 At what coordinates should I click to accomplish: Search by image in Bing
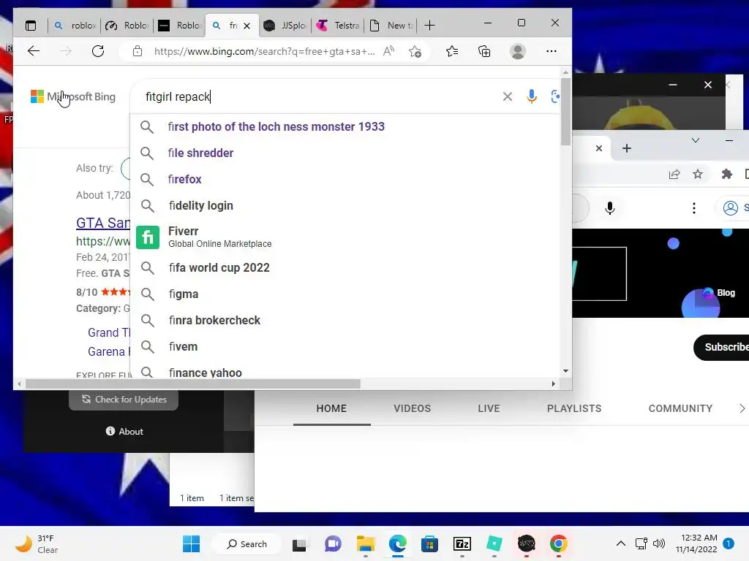555,97
